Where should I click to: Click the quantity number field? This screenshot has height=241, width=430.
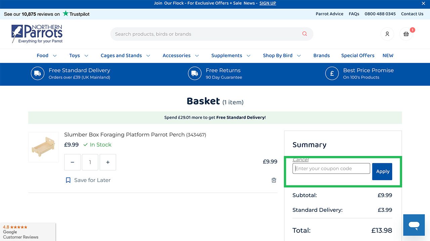tap(90, 162)
